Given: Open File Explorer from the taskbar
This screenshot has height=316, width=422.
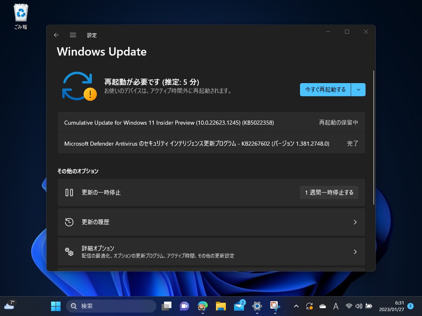Looking at the screenshot, I should (x=220, y=306).
